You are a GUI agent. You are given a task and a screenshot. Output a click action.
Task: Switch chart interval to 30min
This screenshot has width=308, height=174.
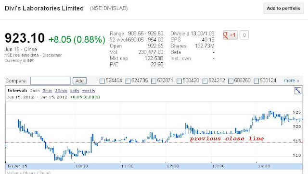[x=61, y=91]
